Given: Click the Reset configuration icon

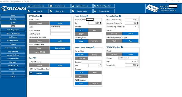Looking at the screenshot, I should click(x=95, y=6).
